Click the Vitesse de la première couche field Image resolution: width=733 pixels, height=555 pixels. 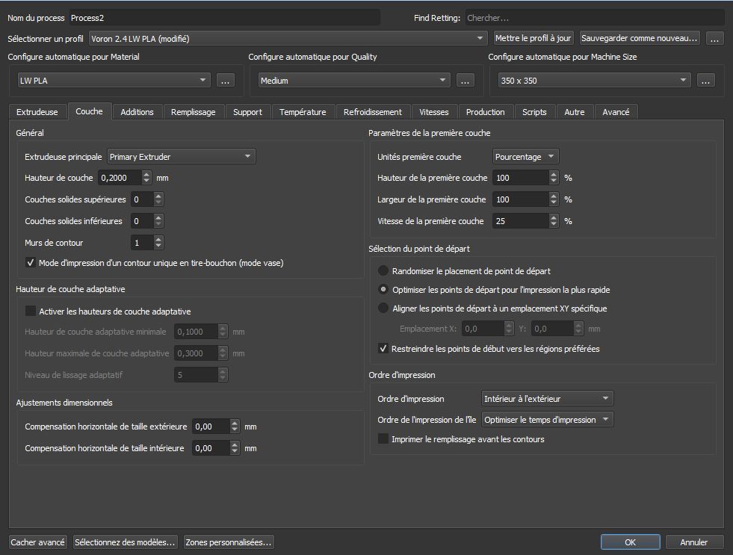pyautogui.click(x=521, y=220)
